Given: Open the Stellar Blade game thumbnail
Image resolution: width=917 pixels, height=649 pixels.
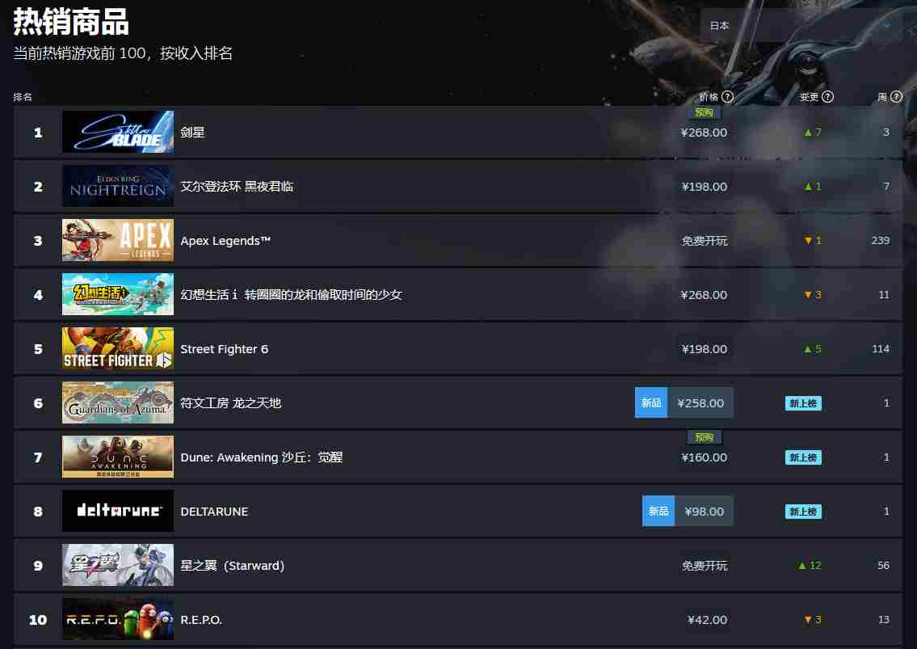Looking at the screenshot, I should [117, 133].
